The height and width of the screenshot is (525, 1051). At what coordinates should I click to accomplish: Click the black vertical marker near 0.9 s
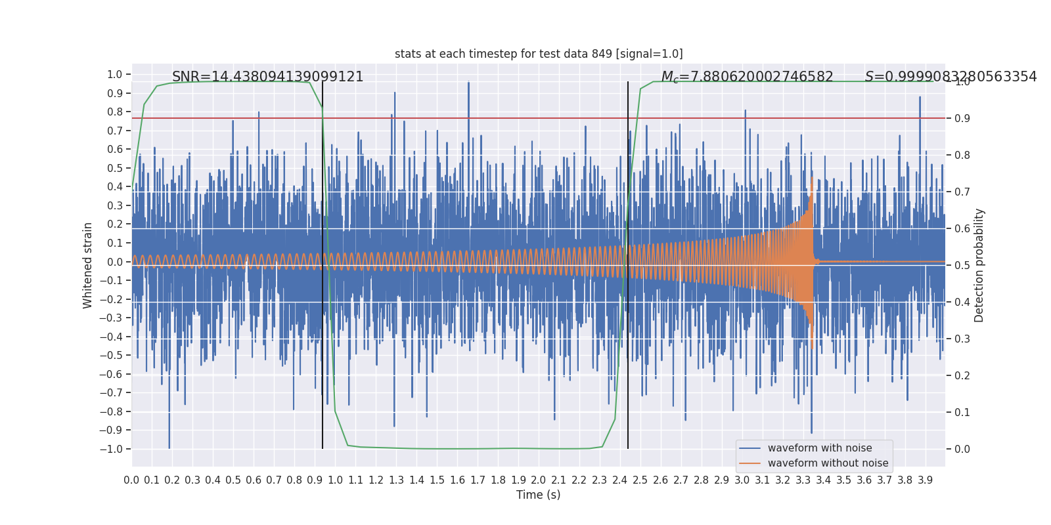point(323,265)
